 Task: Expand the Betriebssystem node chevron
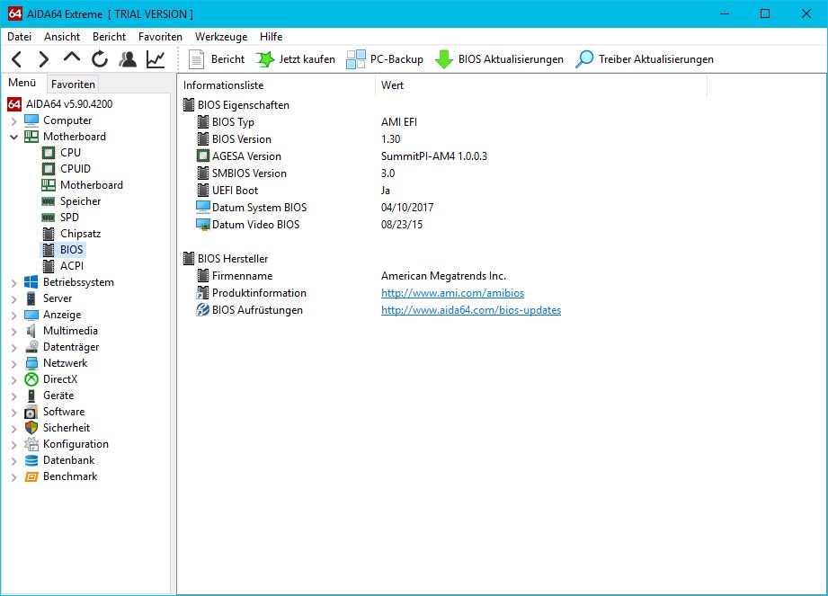tap(13, 283)
